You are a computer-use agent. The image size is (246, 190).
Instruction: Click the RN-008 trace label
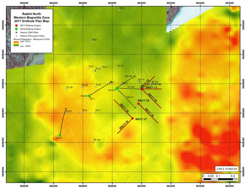coord(131,87)
